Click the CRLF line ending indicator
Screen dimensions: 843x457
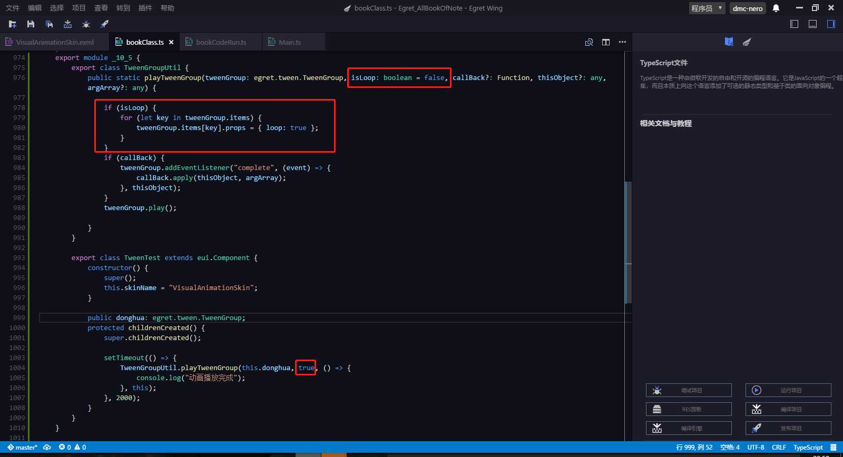pos(779,448)
